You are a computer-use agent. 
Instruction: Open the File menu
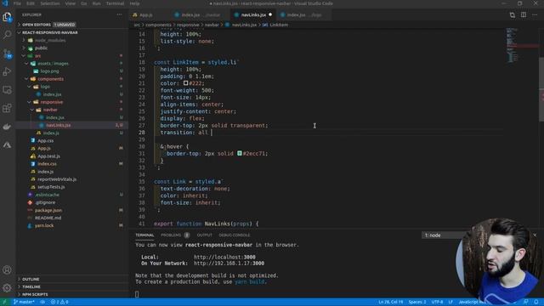point(17,3)
